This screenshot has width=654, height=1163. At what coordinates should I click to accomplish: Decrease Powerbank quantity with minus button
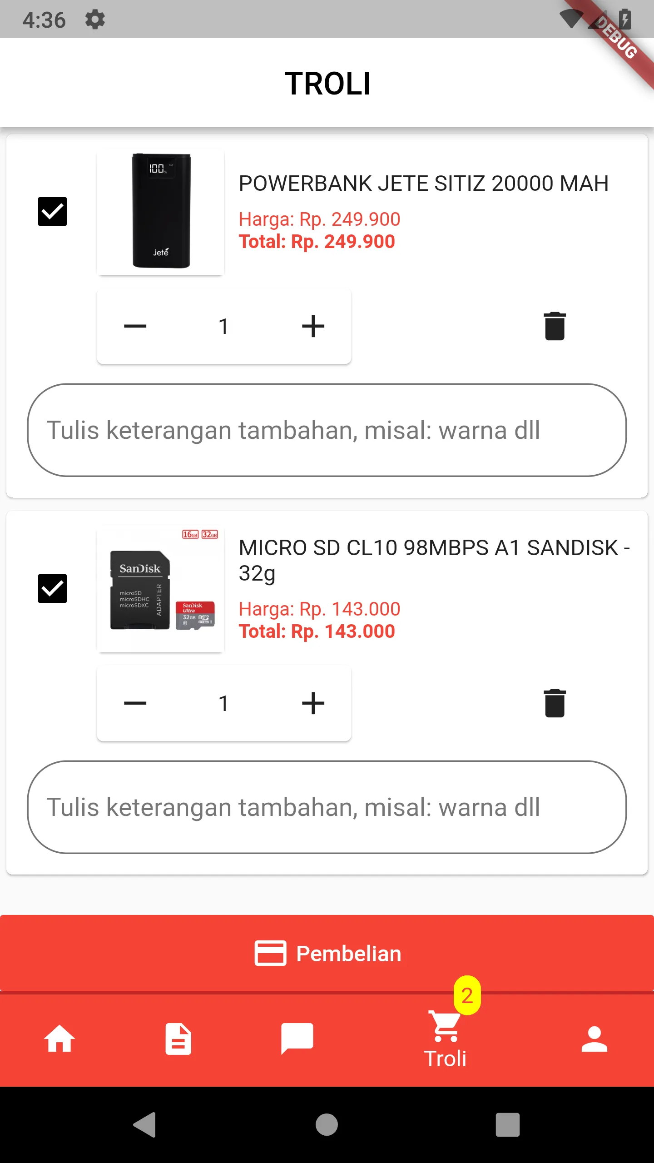pos(135,326)
